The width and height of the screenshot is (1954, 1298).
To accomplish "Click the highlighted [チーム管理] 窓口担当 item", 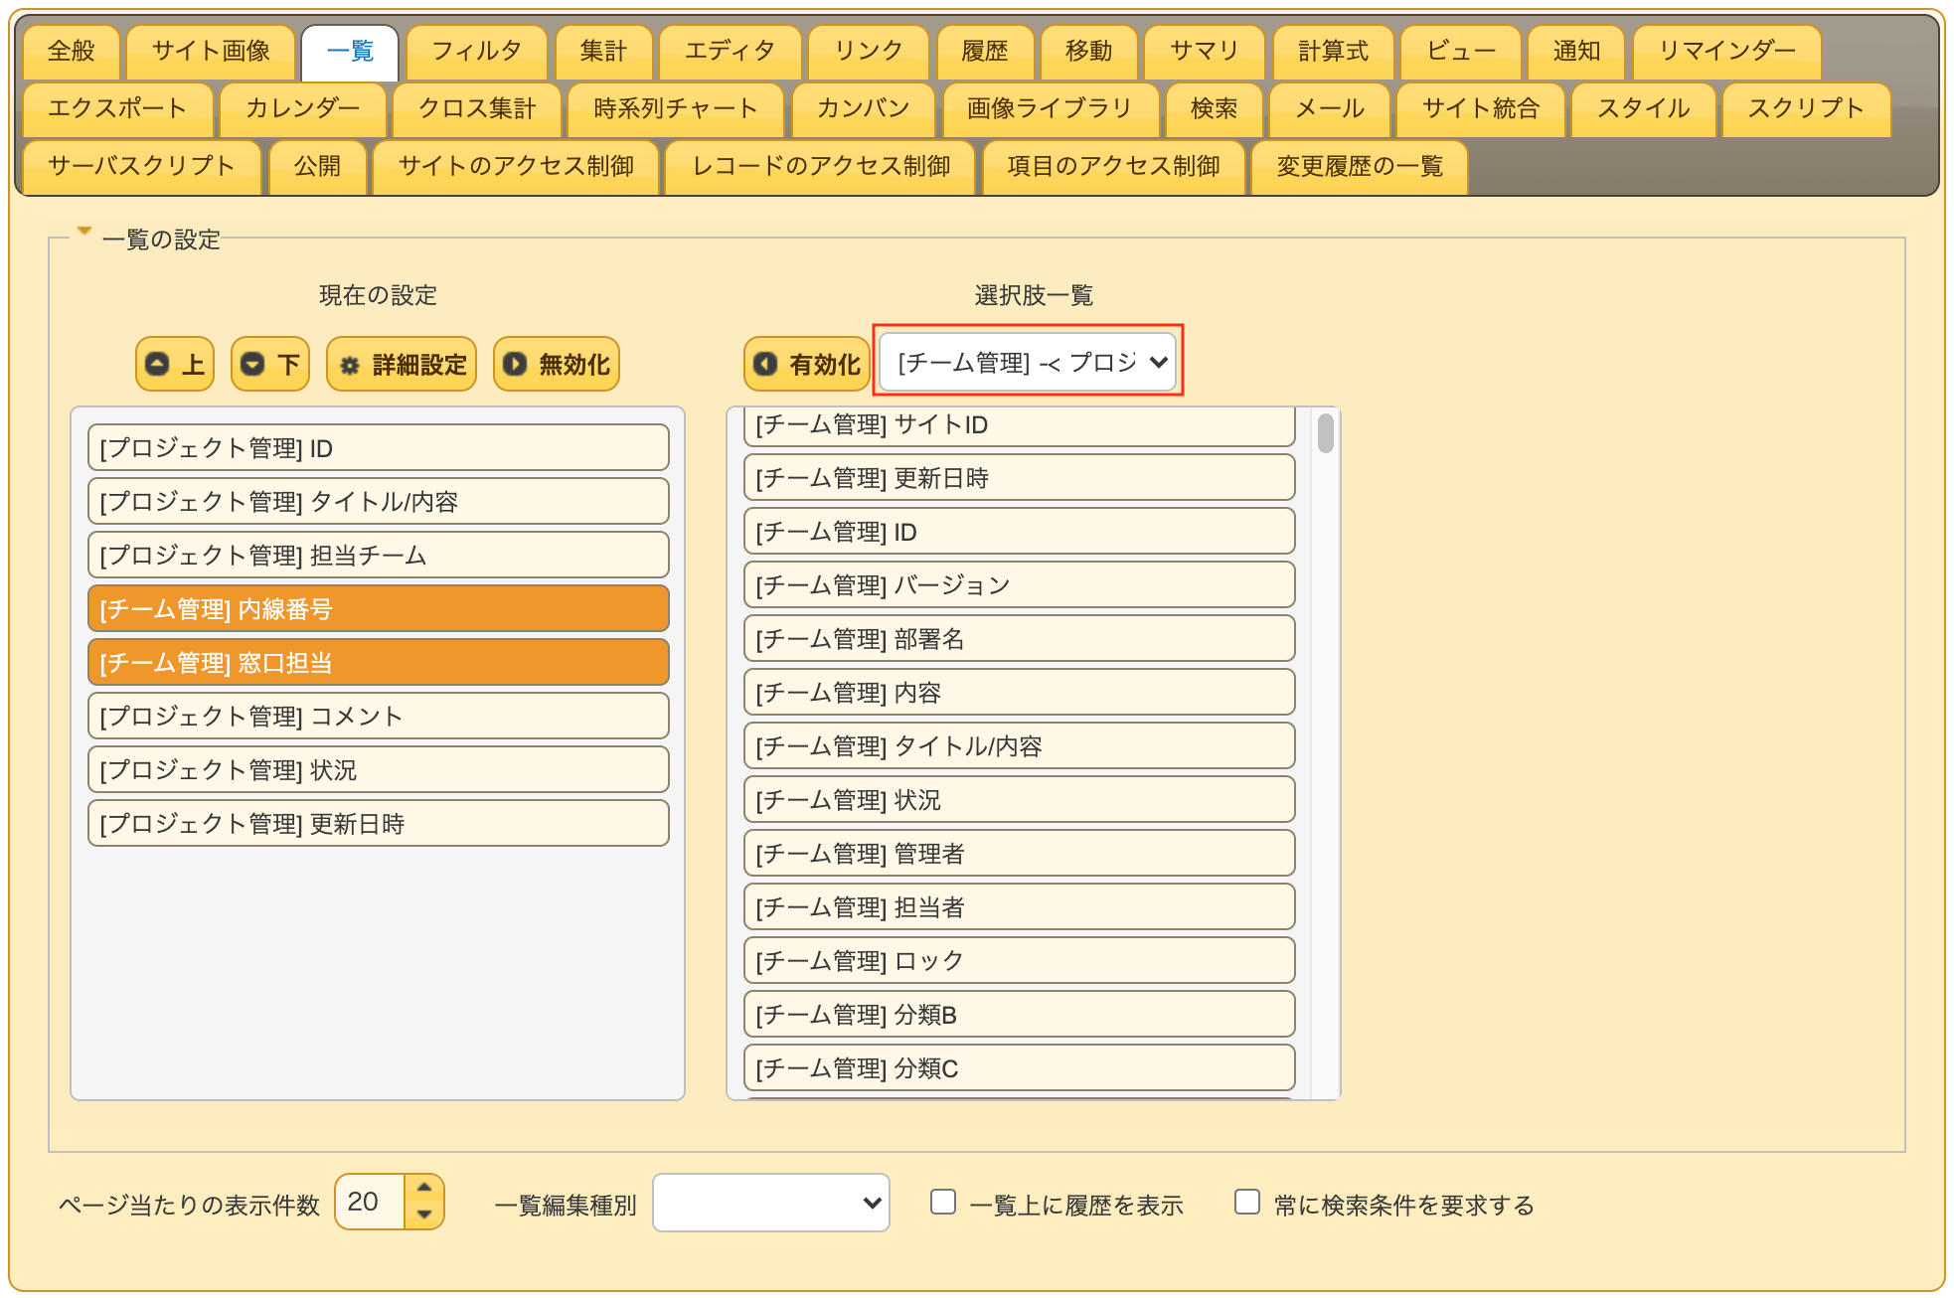I will point(379,663).
